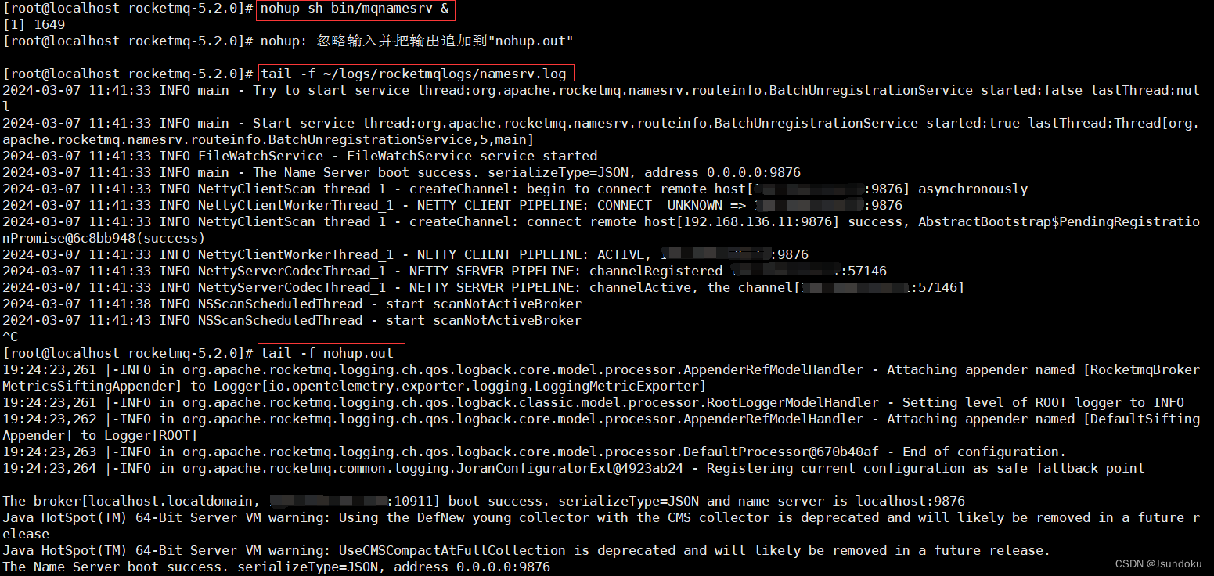Click the last line 'address 0.0.0.0:9876'
The height and width of the screenshot is (576, 1214).
pyautogui.click(x=472, y=567)
